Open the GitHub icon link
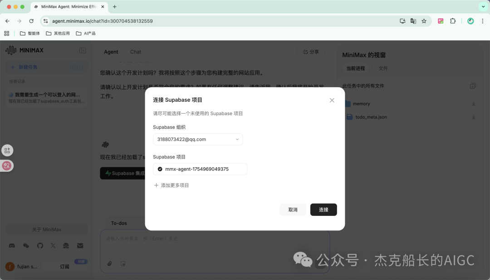490x280 pixels. pyautogui.click(x=40, y=246)
